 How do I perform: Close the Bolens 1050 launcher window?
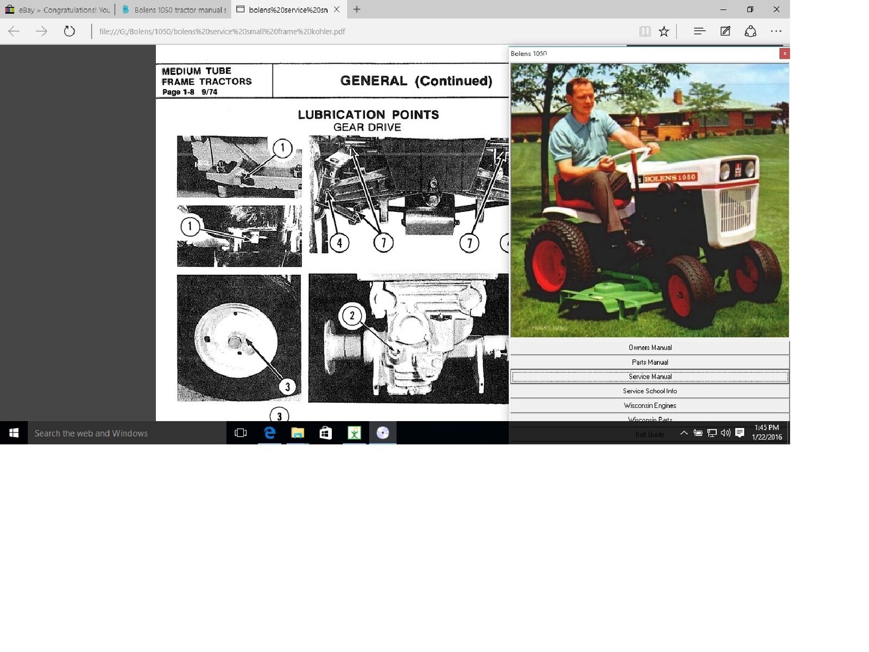click(x=784, y=53)
